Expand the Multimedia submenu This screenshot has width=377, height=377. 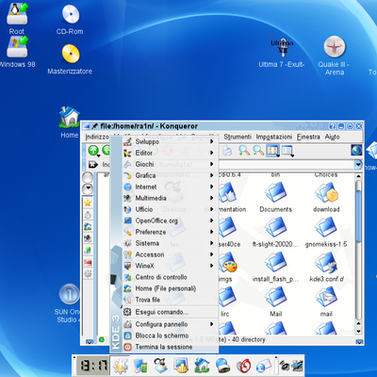click(170, 198)
